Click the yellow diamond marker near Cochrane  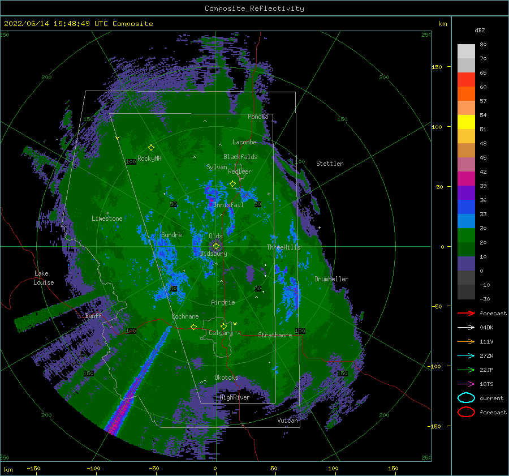coord(193,327)
